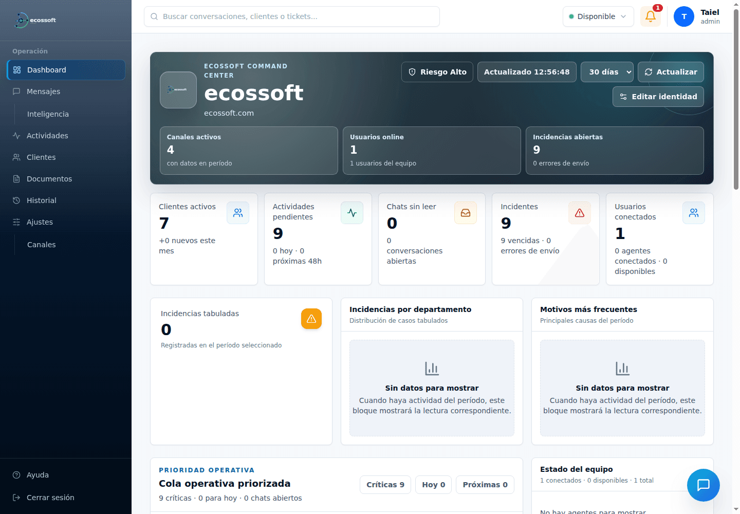Click chart icon in Incidencias por departamento
The height and width of the screenshot is (514, 740).
tap(432, 369)
